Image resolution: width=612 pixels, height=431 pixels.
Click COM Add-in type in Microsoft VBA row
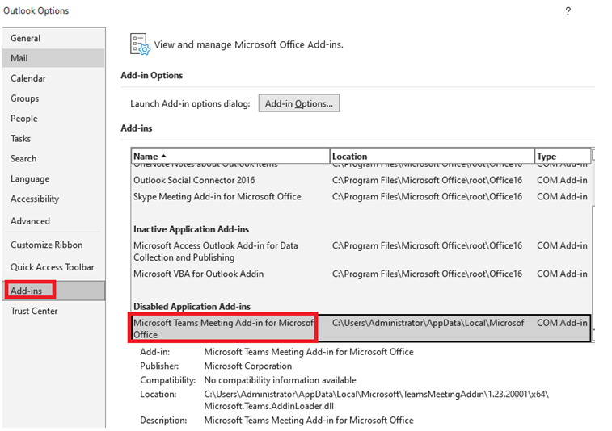click(x=562, y=274)
